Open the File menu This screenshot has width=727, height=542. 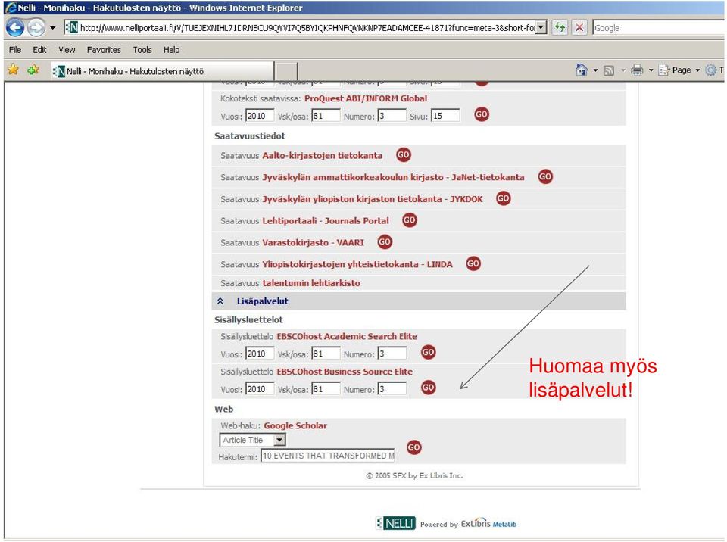(x=15, y=50)
